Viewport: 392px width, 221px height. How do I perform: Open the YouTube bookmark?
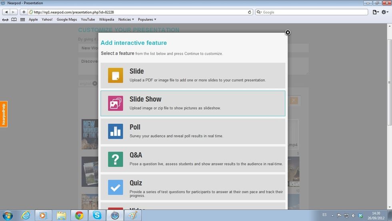tap(88, 20)
